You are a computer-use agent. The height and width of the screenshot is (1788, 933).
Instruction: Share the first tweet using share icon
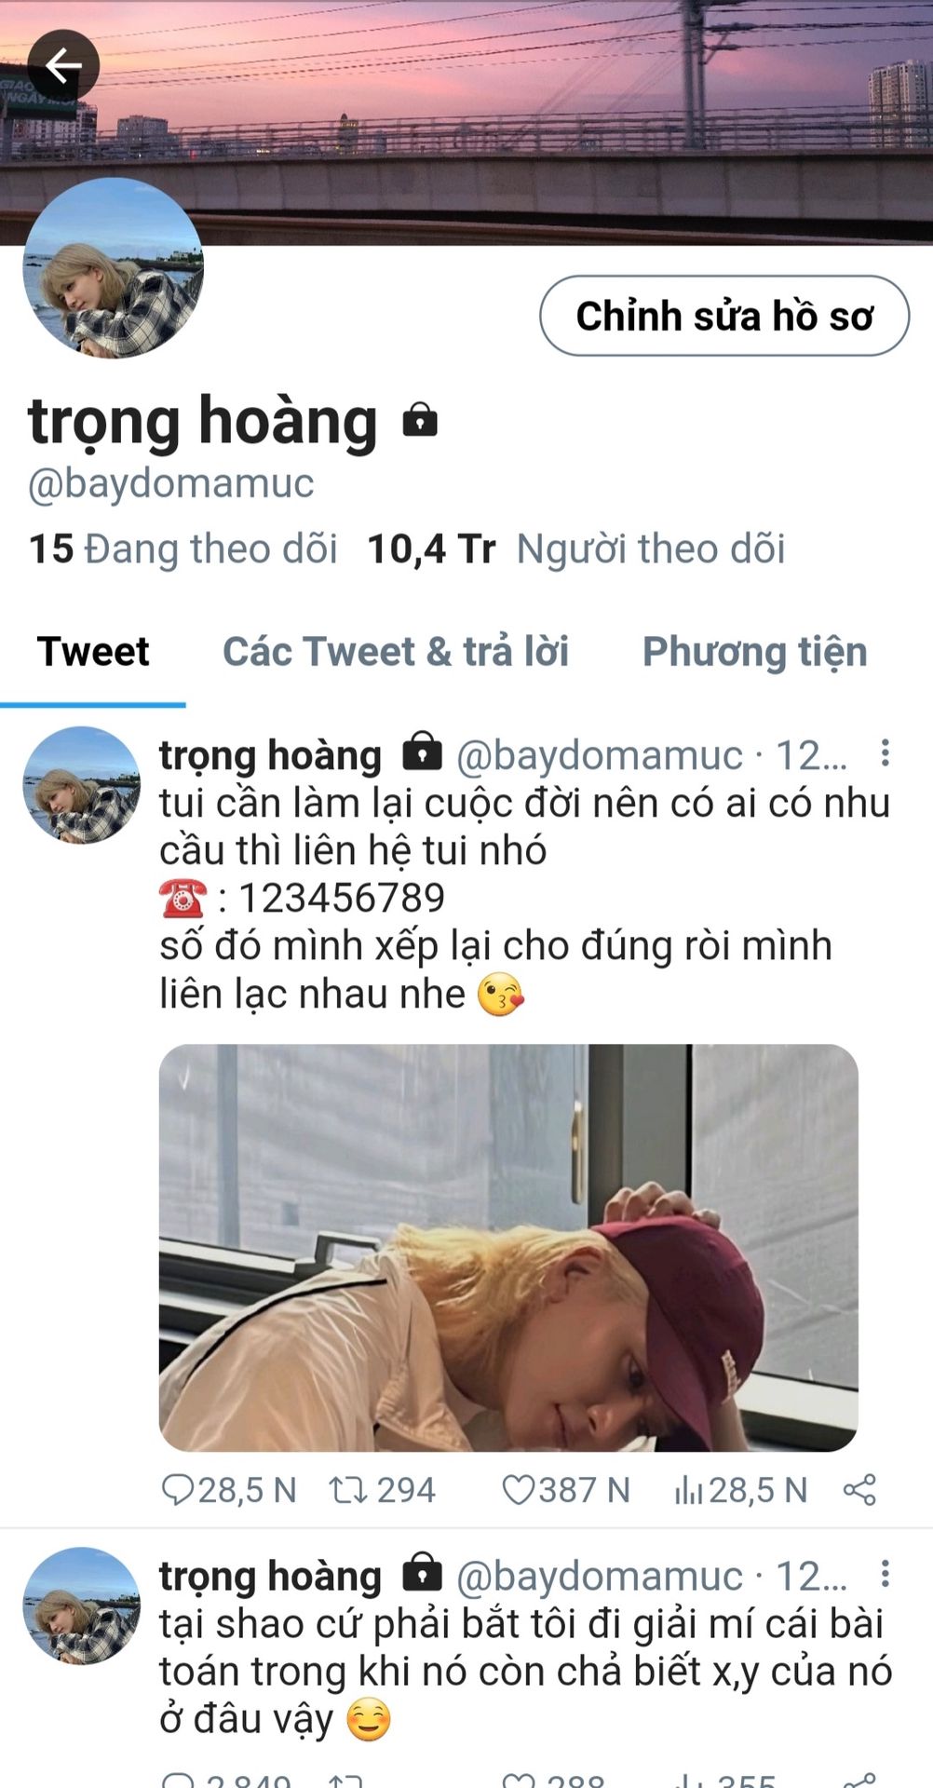click(x=859, y=1490)
